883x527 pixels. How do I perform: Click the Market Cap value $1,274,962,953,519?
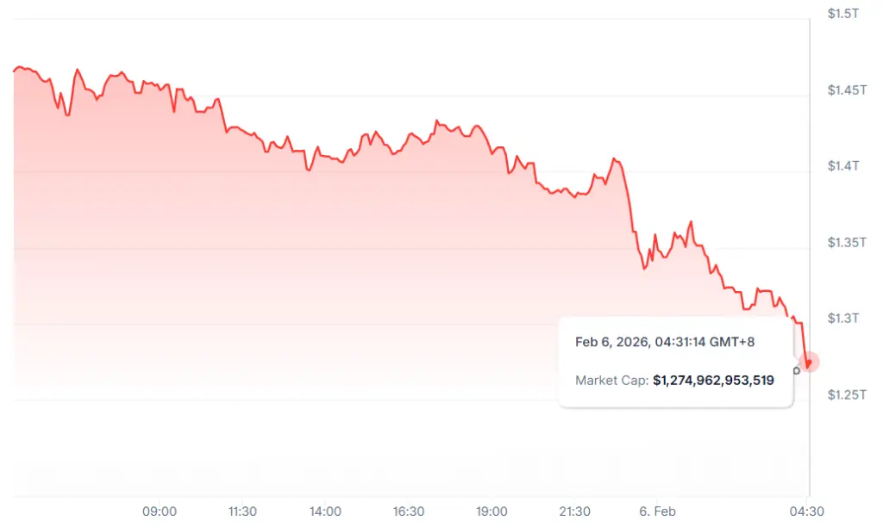pos(713,379)
